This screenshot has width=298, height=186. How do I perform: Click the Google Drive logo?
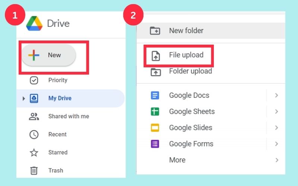pos(34,23)
